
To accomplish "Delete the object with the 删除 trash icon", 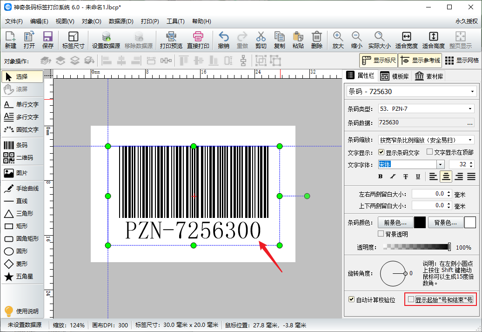I will pos(317,40).
